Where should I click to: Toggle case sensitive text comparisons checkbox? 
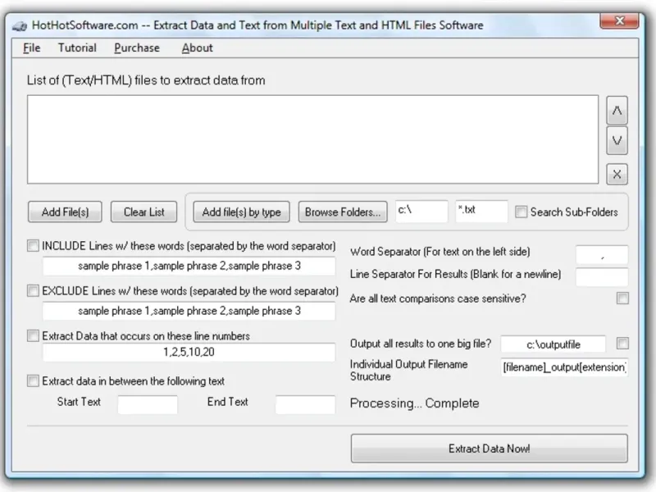(x=622, y=298)
